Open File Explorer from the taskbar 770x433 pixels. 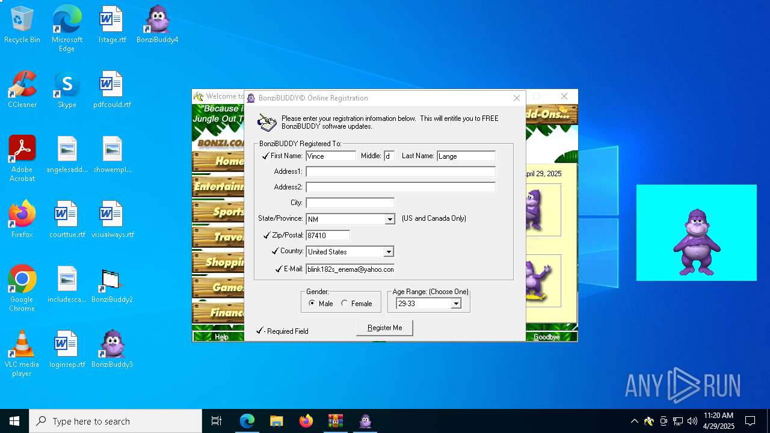277,421
